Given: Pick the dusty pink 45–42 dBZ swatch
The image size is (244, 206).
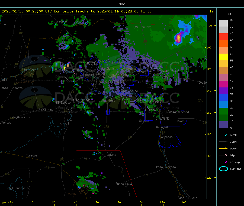Looking at the screenshot, I should pos(223,77).
